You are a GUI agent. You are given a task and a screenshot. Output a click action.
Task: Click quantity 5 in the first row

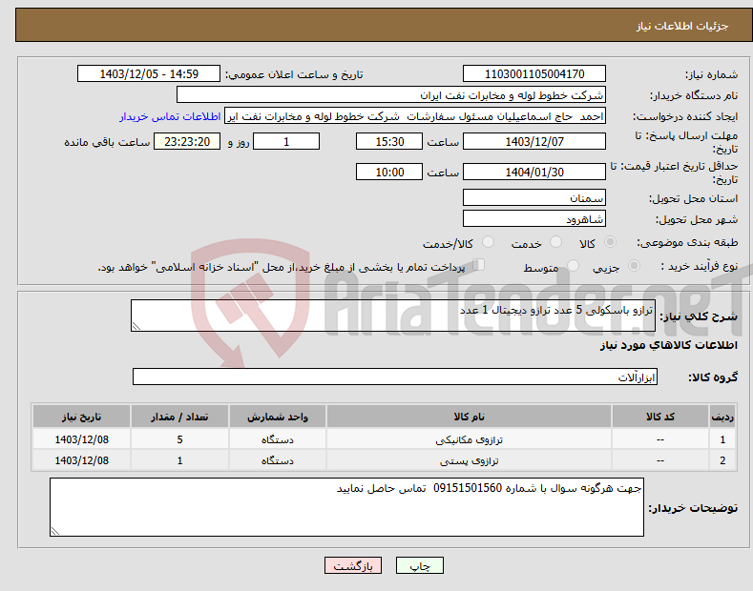pos(179,439)
